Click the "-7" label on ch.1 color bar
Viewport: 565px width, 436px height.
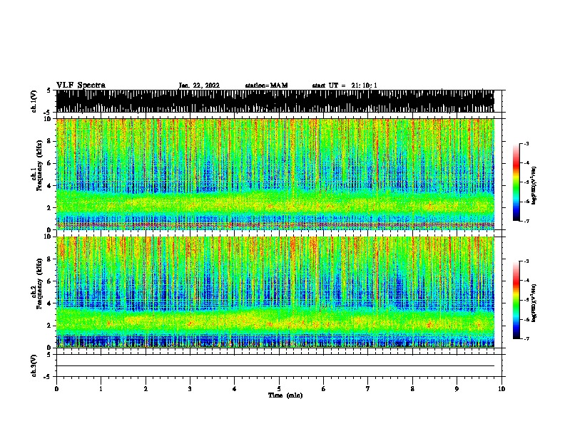point(526,221)
